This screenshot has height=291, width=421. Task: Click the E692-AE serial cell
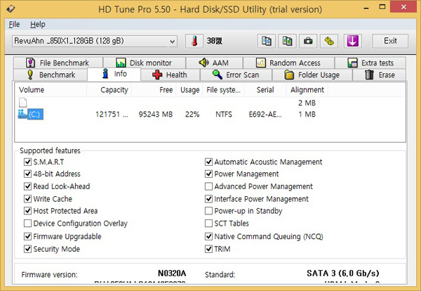tap(265, 115)
